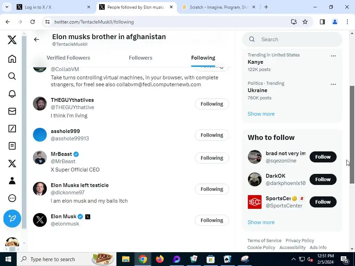Open Profile person icon in sidebar
Viewport: 355px width, 266px height.
click(x=12, y=181)
